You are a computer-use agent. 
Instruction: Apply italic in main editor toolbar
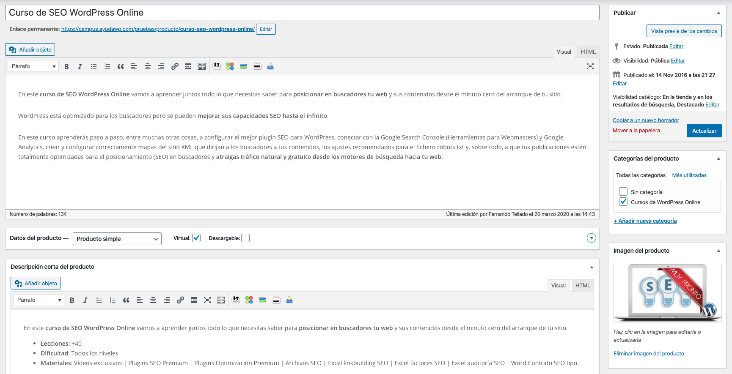[80, 66]
